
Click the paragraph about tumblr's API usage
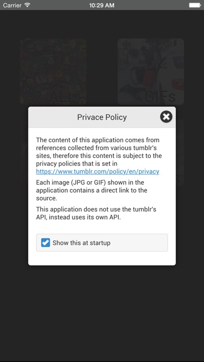(96, 213)
